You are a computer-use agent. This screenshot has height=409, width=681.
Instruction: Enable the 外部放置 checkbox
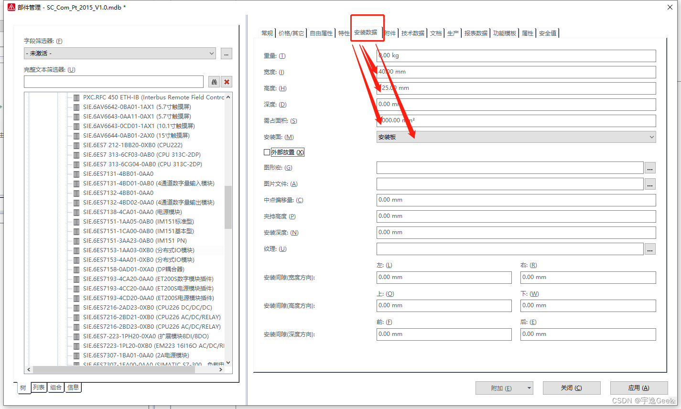[x=267, y=152]
